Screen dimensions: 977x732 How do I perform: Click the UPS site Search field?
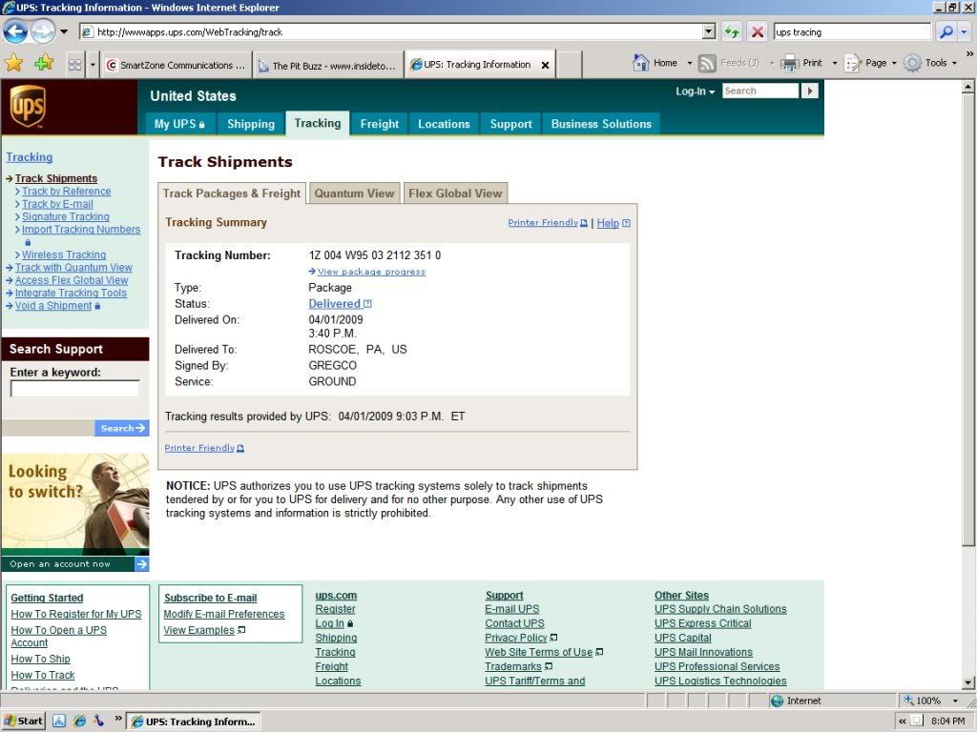coord(760,91)
